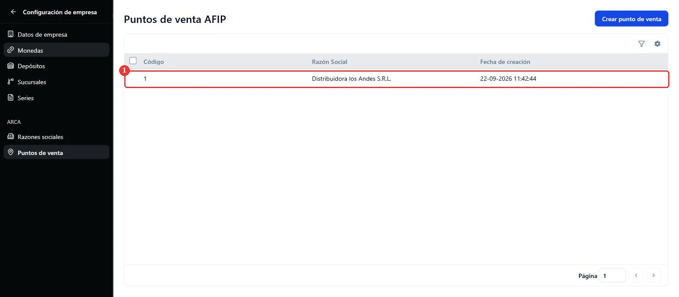
Task: Click the Configuración de empresa title
Action: [60, 12]
